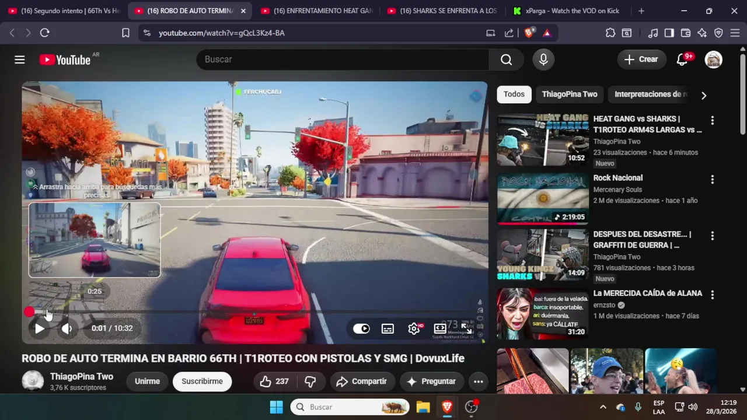Screen dimensions: 747x420
Task: Toggle subtitles in the video player
Action: coord(388,329)
